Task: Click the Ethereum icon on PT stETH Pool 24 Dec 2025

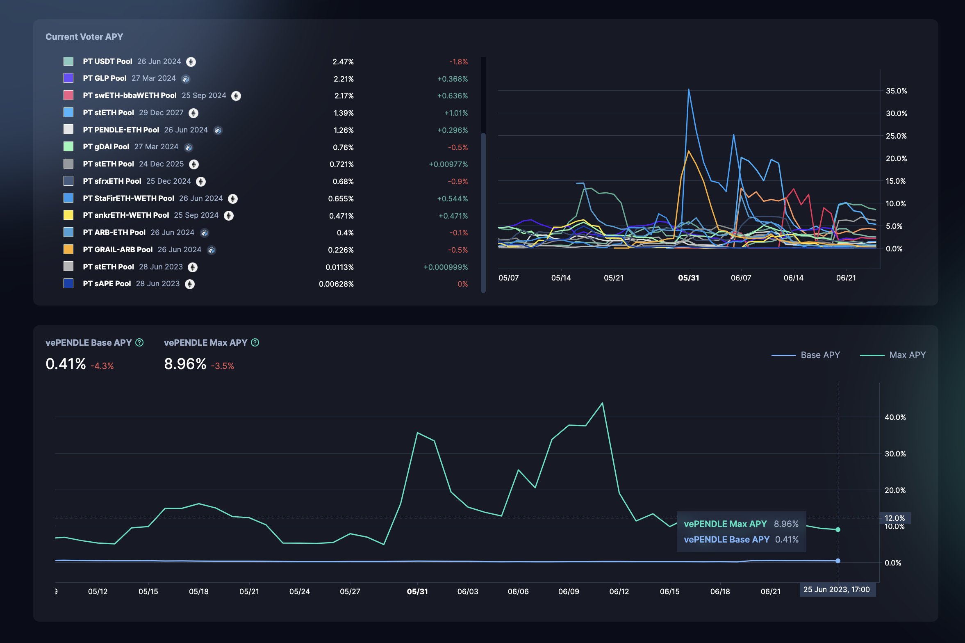Action: [194, 164]
